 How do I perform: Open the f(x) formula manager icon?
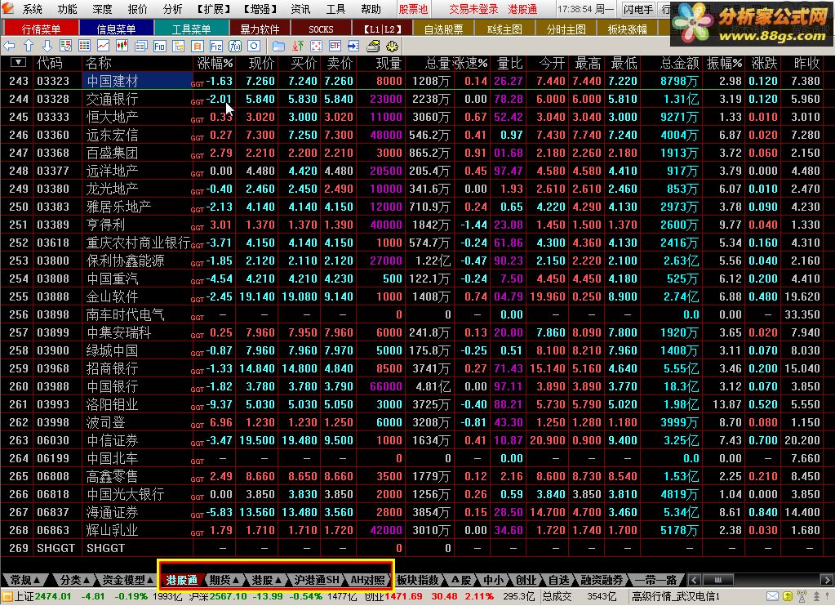pyautogui.click(x=235, y=46)
